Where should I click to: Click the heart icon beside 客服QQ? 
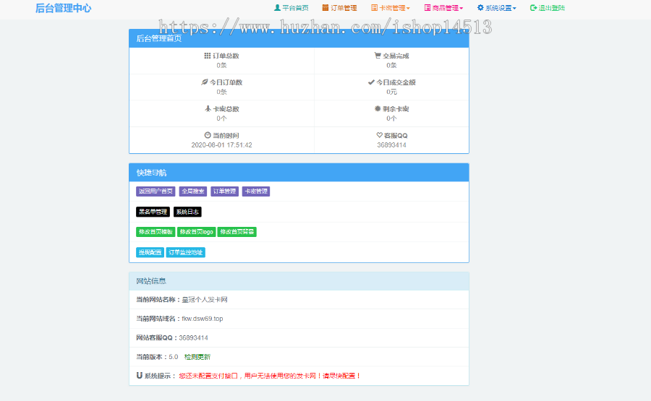click(x=379, y=135)
